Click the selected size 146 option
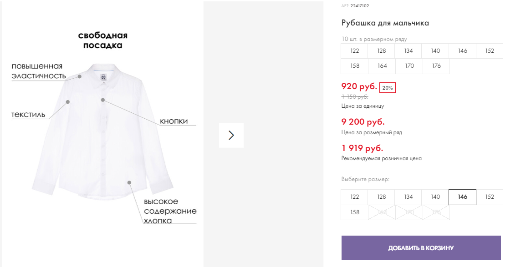 pos(462,197)
